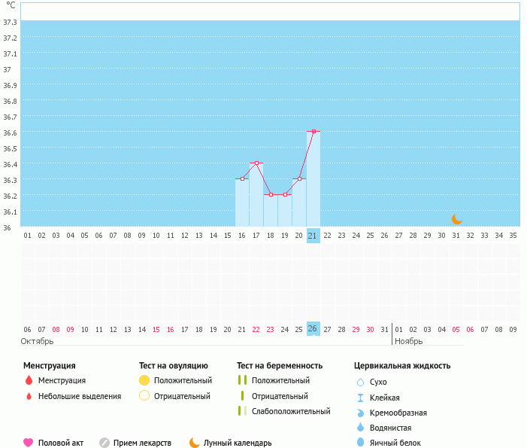Click the small Небольшие выделения drop icon
This screenshot has height=448, width=527.
[29, 396]
